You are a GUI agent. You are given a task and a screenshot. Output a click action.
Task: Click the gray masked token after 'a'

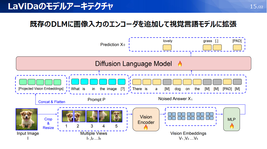(x=167, y=82)
